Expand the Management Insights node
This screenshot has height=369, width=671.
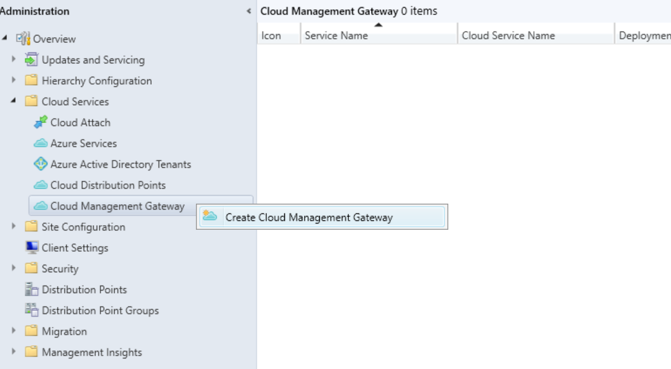(x=13, y=352)
